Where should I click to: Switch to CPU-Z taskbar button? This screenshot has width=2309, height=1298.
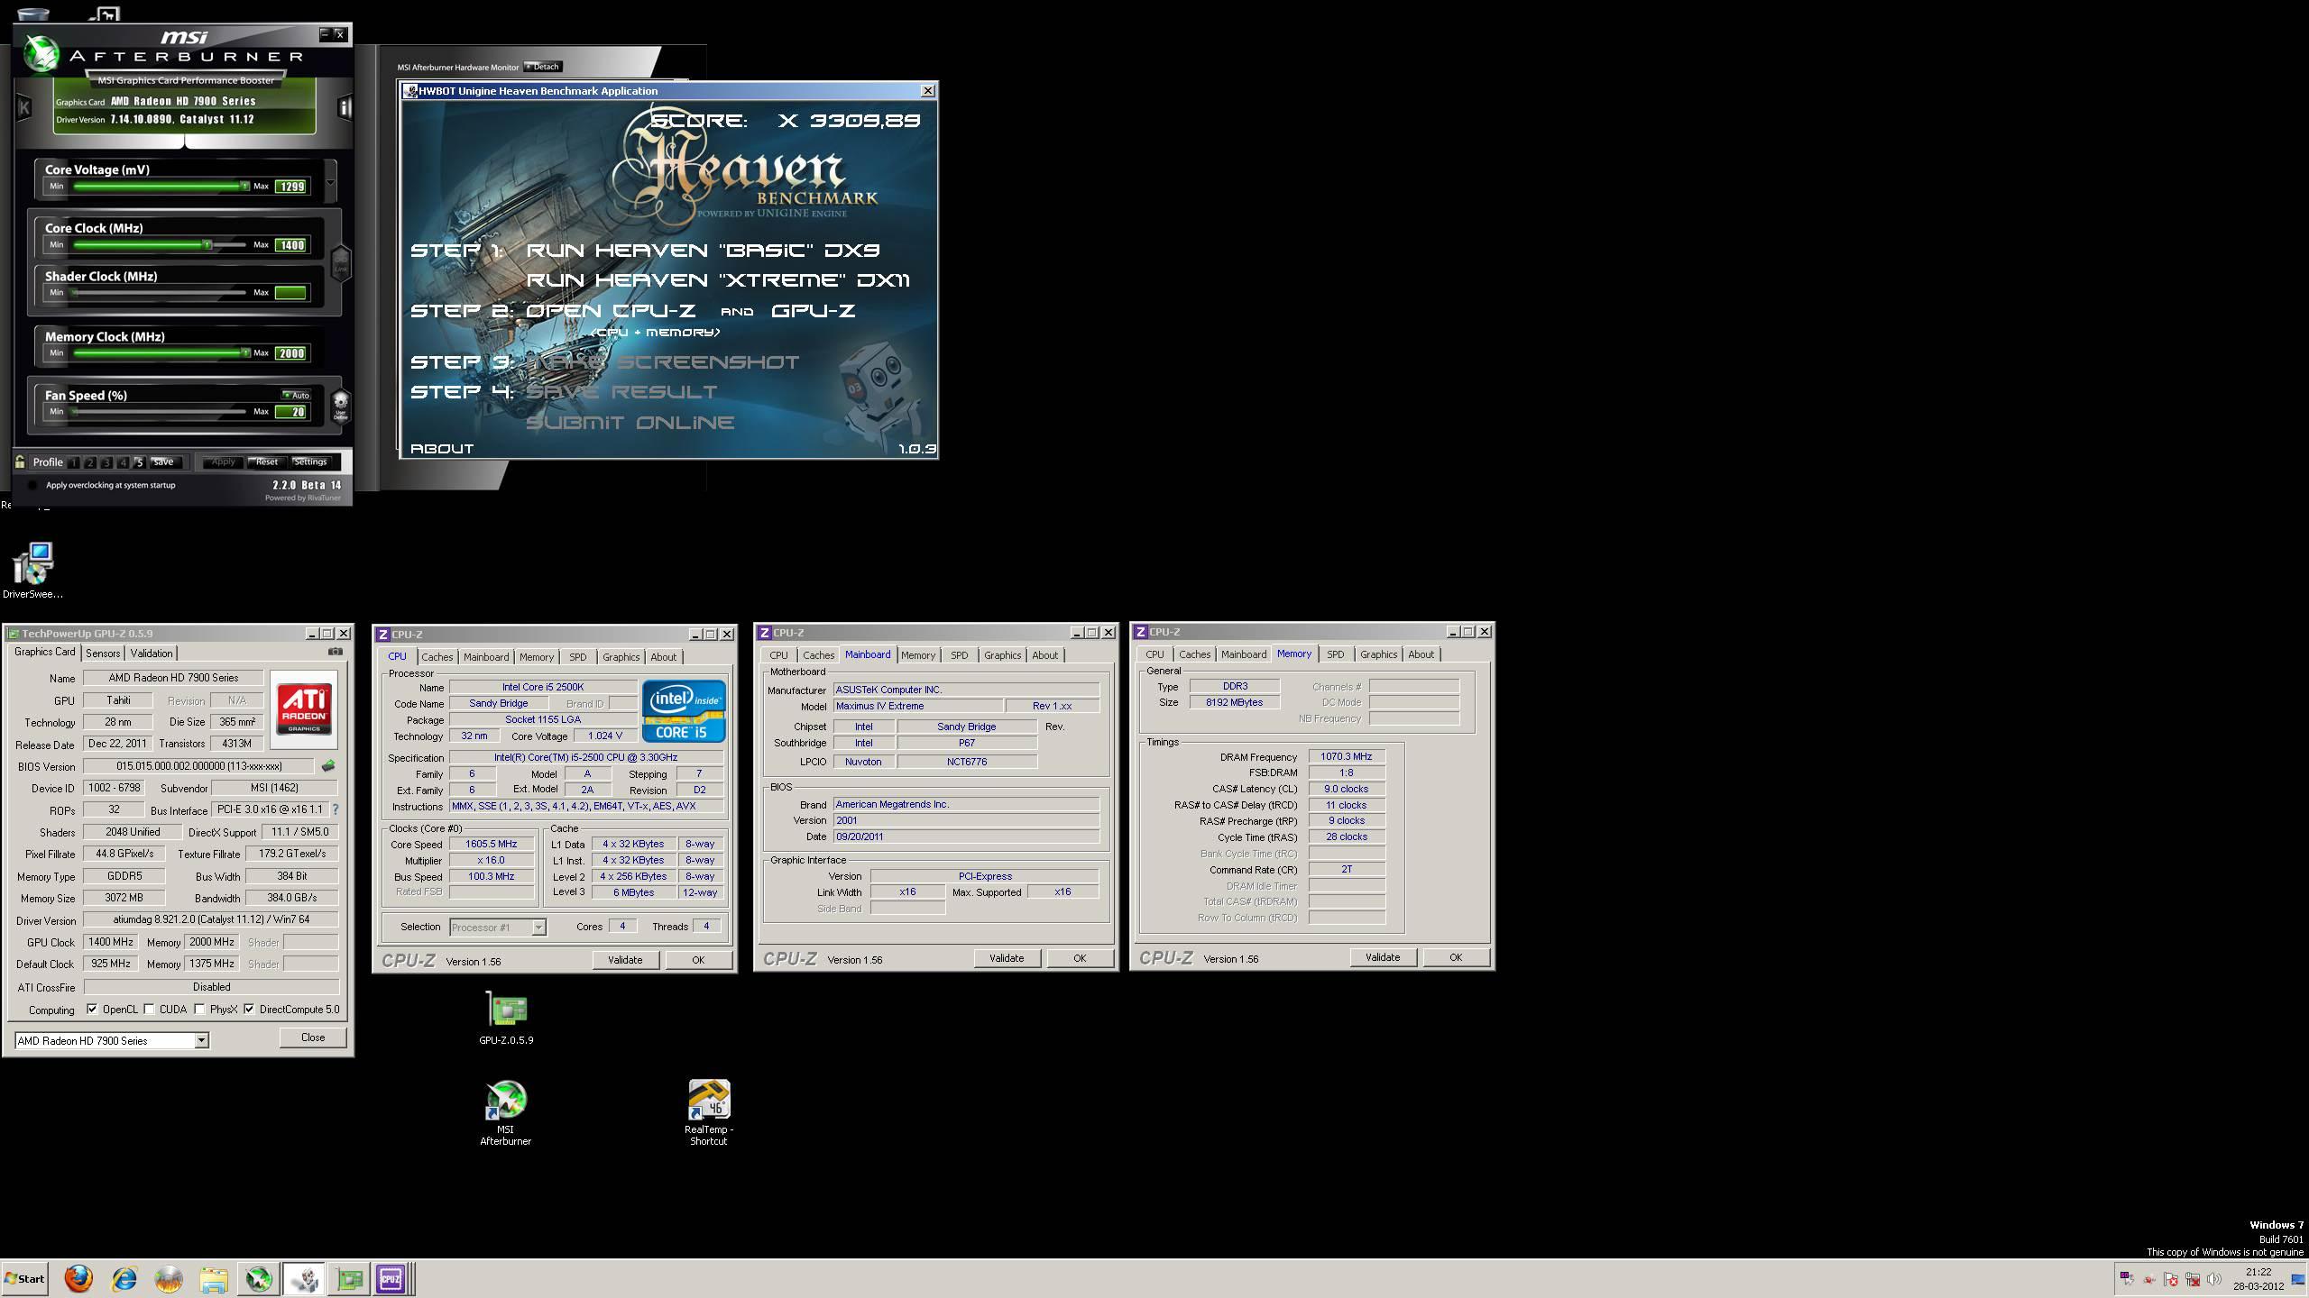coord(392,1278)
